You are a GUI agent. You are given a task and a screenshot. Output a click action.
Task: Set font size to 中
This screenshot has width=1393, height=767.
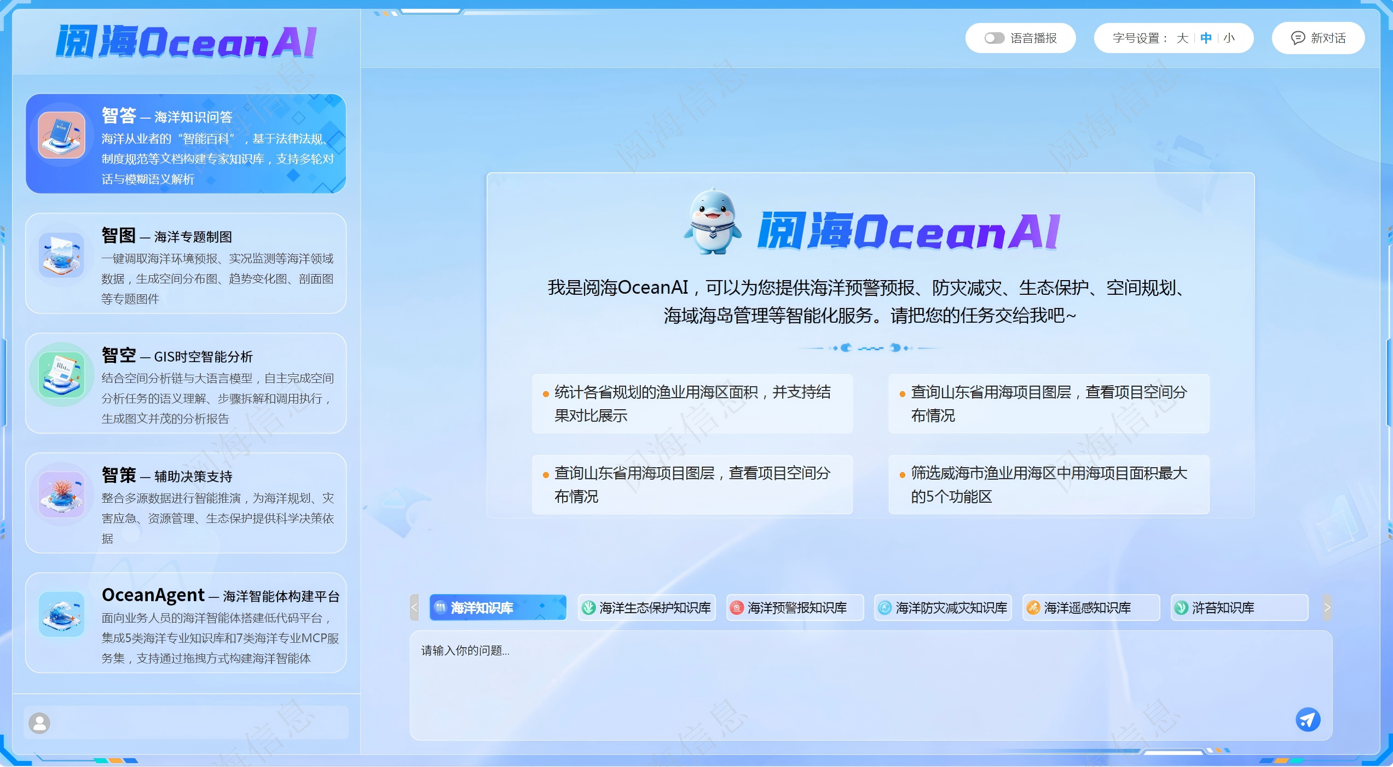[x=1206, y=38]
